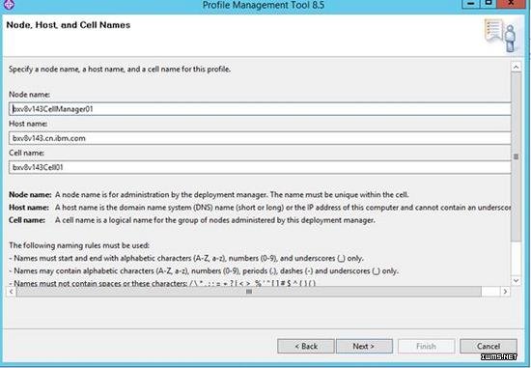Click the 'Cell name:' field label
This screenshot has width=531, height=368.
pyautogui.click(x=26, y=153)
